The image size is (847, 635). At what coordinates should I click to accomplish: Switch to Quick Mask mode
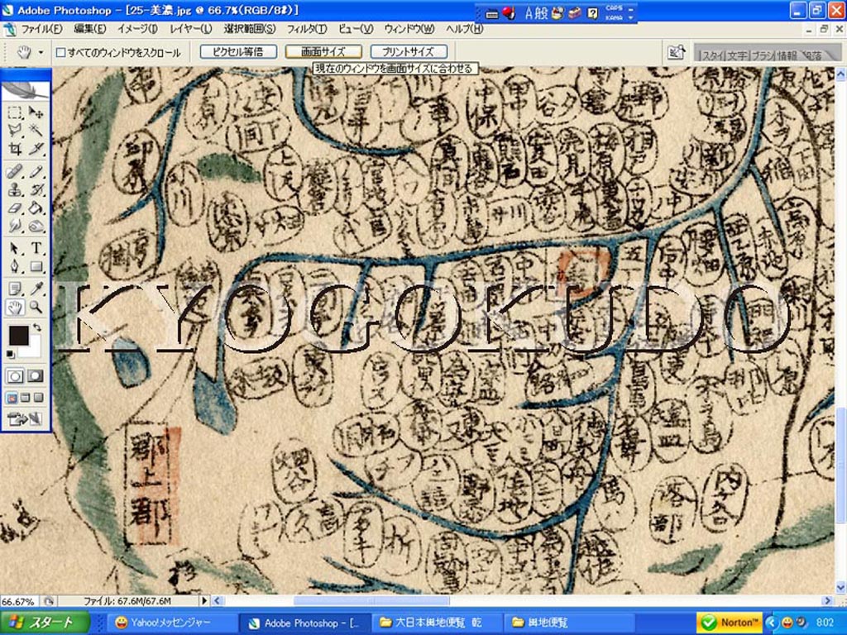[36, 376]
